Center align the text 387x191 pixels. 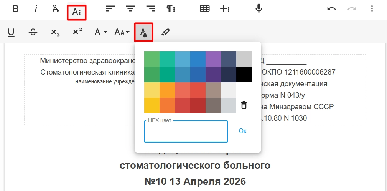pos(131,9)
